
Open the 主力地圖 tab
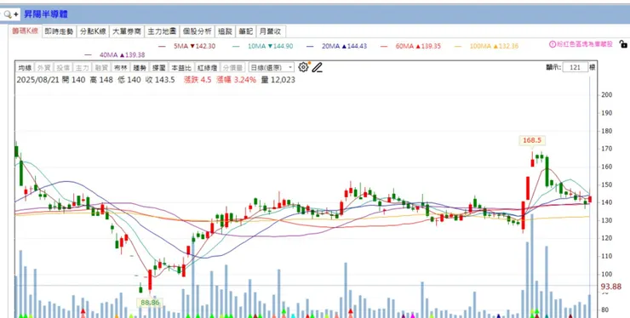162,31
